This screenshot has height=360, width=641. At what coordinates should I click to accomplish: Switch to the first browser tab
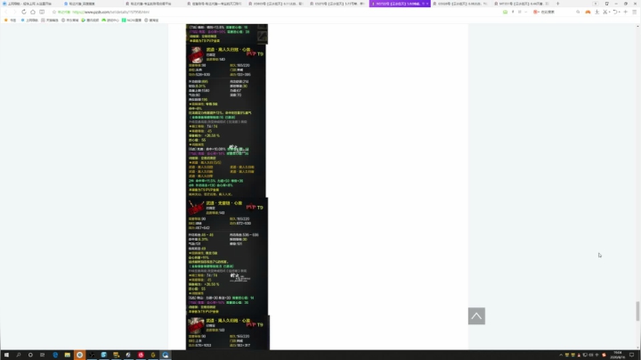(30, 4)
